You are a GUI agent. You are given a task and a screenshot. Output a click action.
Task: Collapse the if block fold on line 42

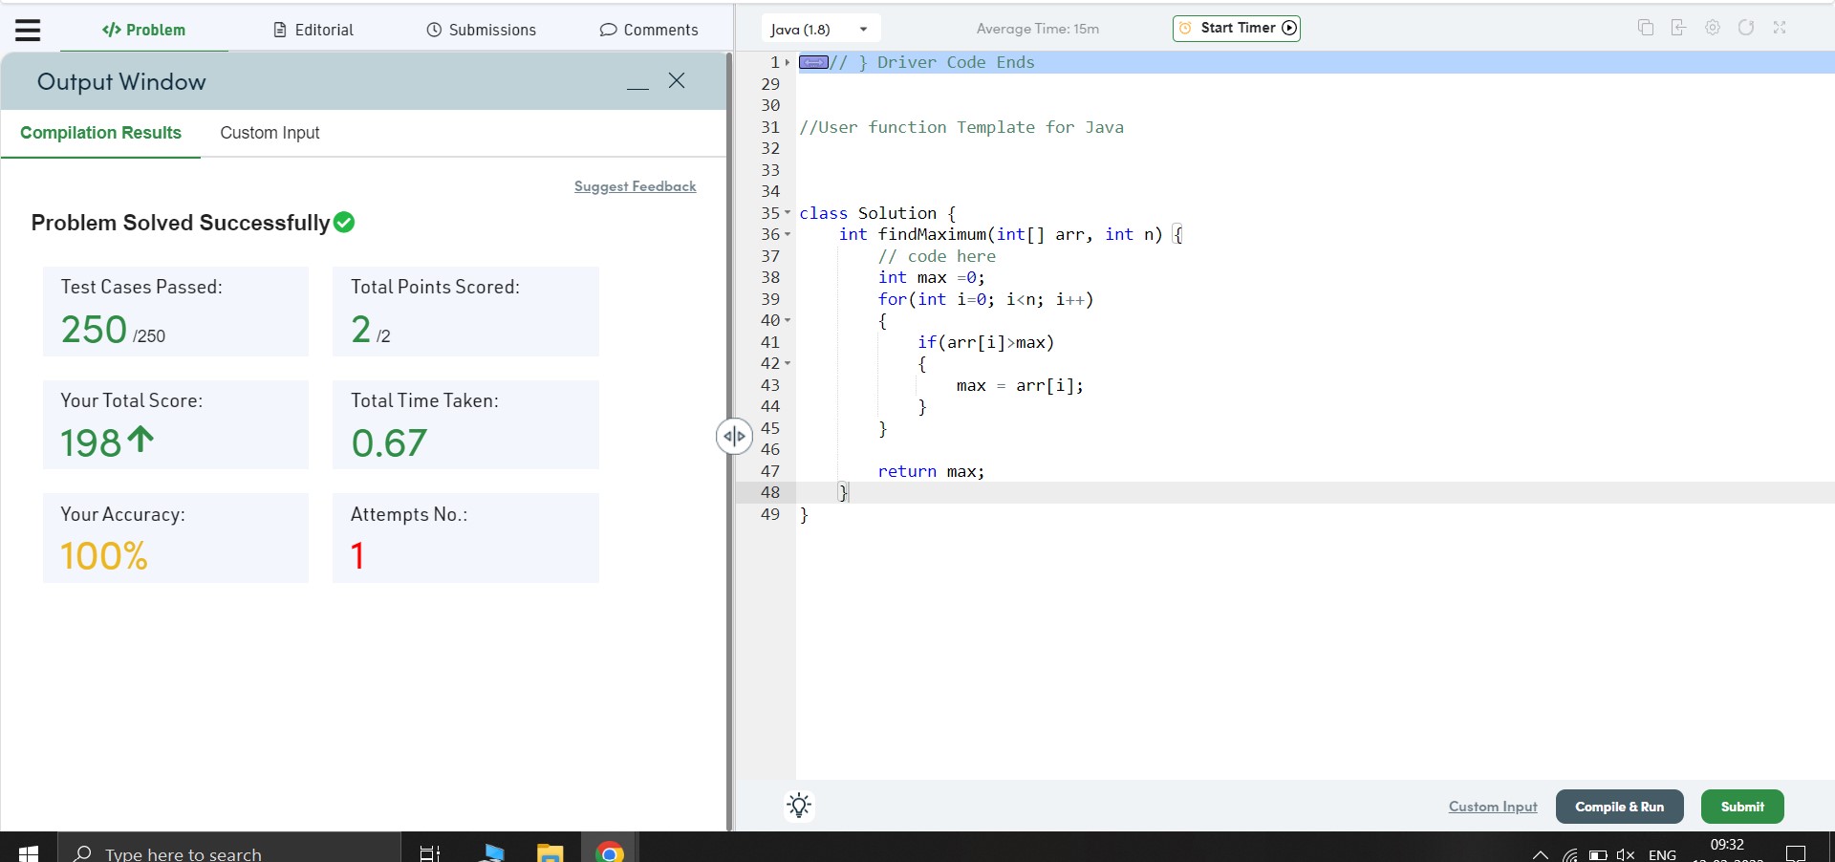point(788,363)
